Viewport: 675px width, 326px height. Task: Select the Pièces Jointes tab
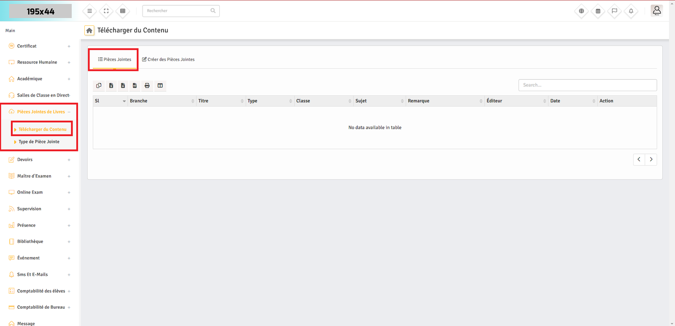[x=115, y=59]
